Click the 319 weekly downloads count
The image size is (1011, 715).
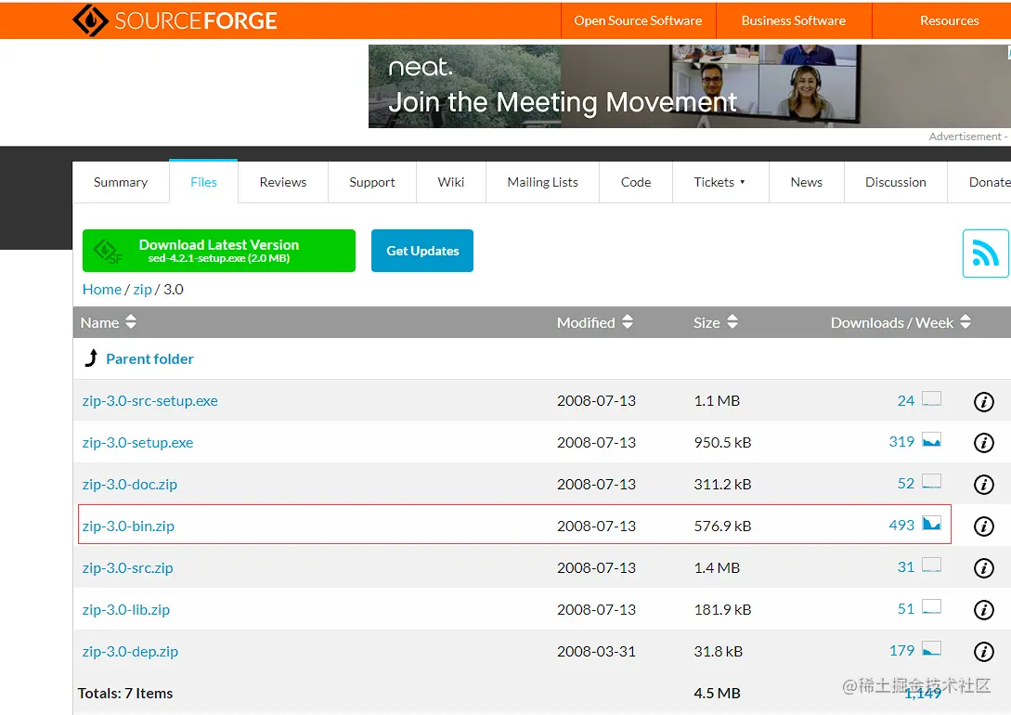(x=901, y=442)
